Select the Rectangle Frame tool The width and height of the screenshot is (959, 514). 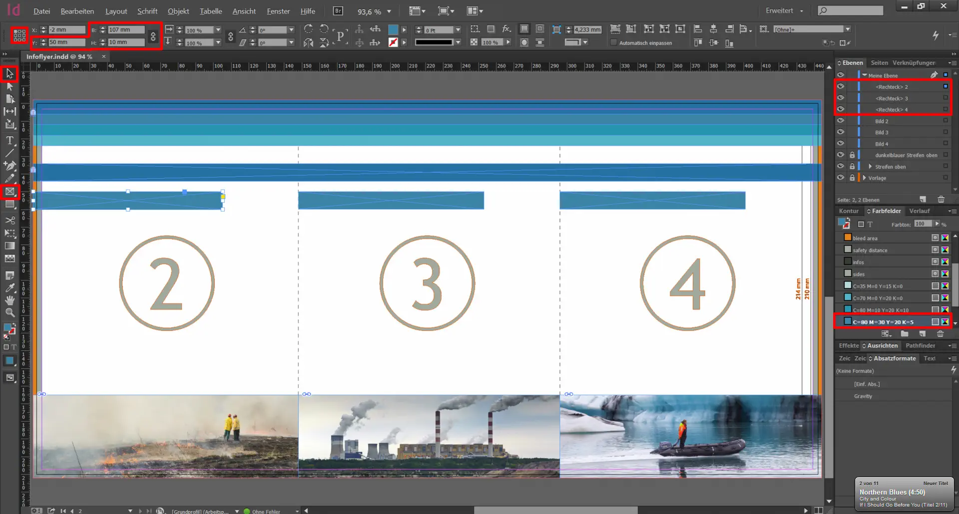9,192
